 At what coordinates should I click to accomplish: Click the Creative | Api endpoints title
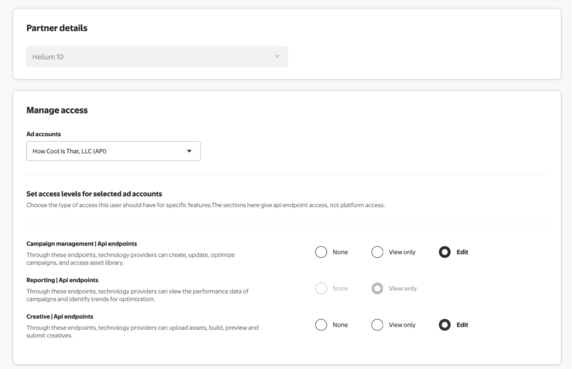tap(60, 316)
